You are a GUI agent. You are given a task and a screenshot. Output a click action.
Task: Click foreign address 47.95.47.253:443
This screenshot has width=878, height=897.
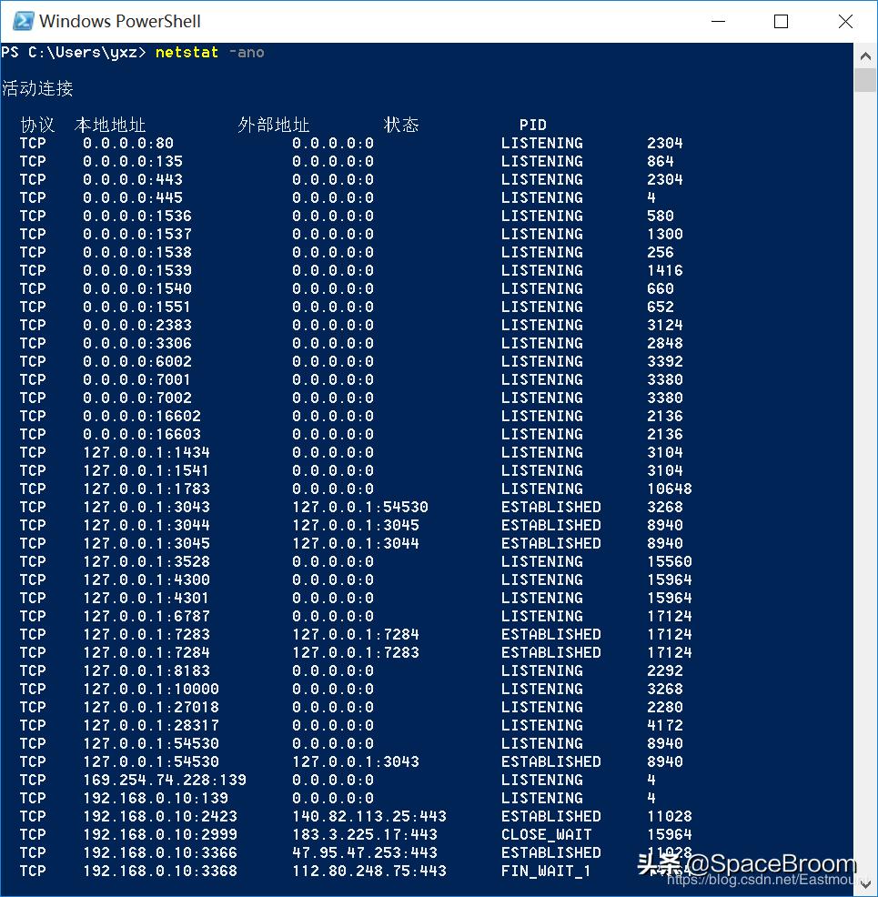pyautogui.click(x=365, y=853)
